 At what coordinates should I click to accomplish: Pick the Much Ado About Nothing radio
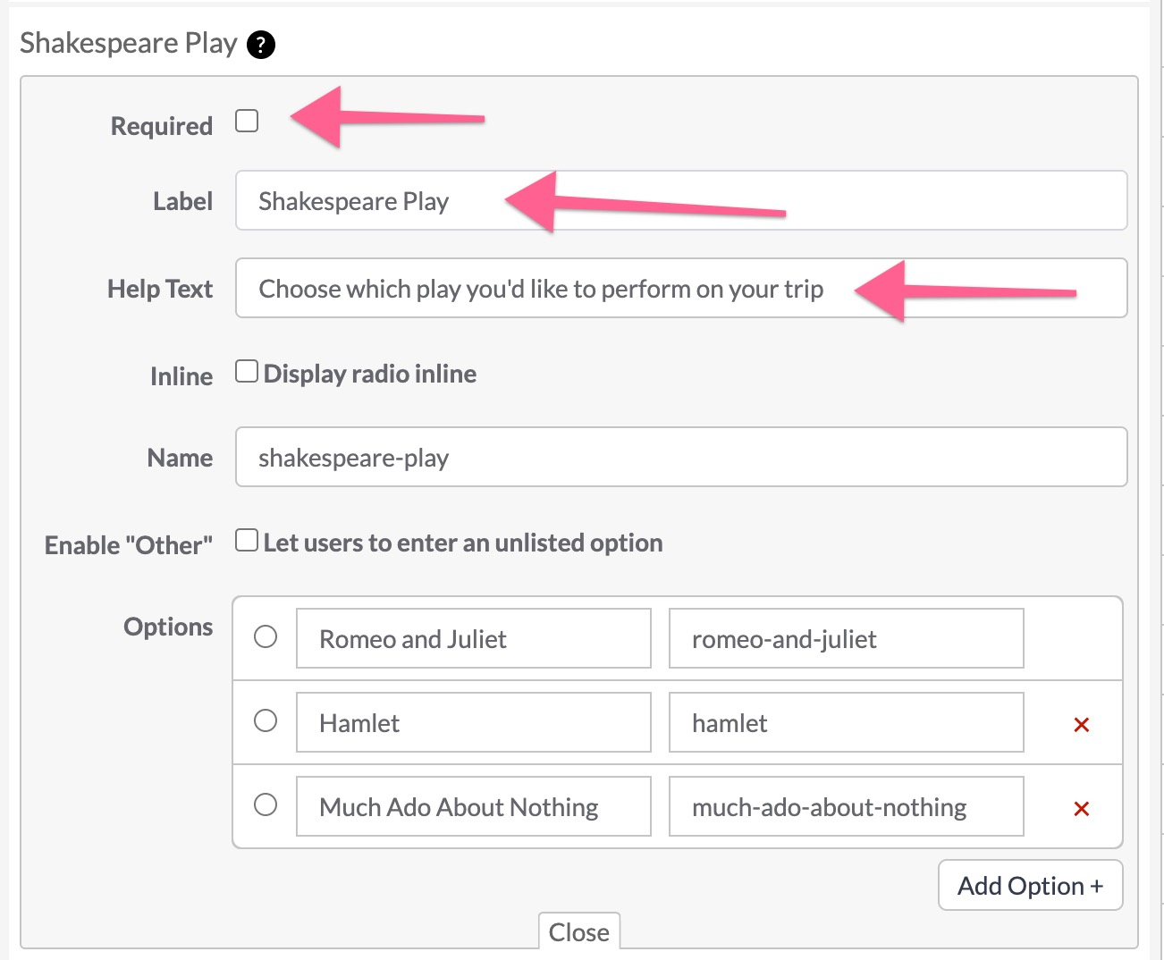[266, 804]
